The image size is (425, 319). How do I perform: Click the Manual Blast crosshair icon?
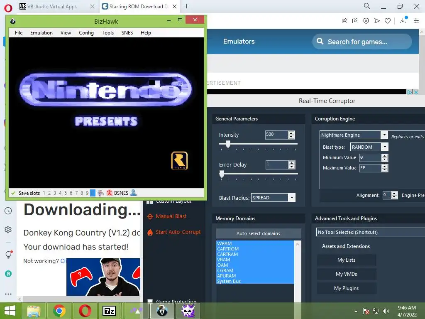pos(150,216)
